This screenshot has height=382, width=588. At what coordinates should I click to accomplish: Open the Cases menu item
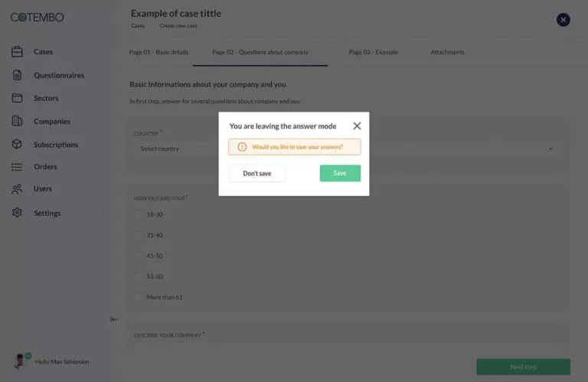coord(43,52)
